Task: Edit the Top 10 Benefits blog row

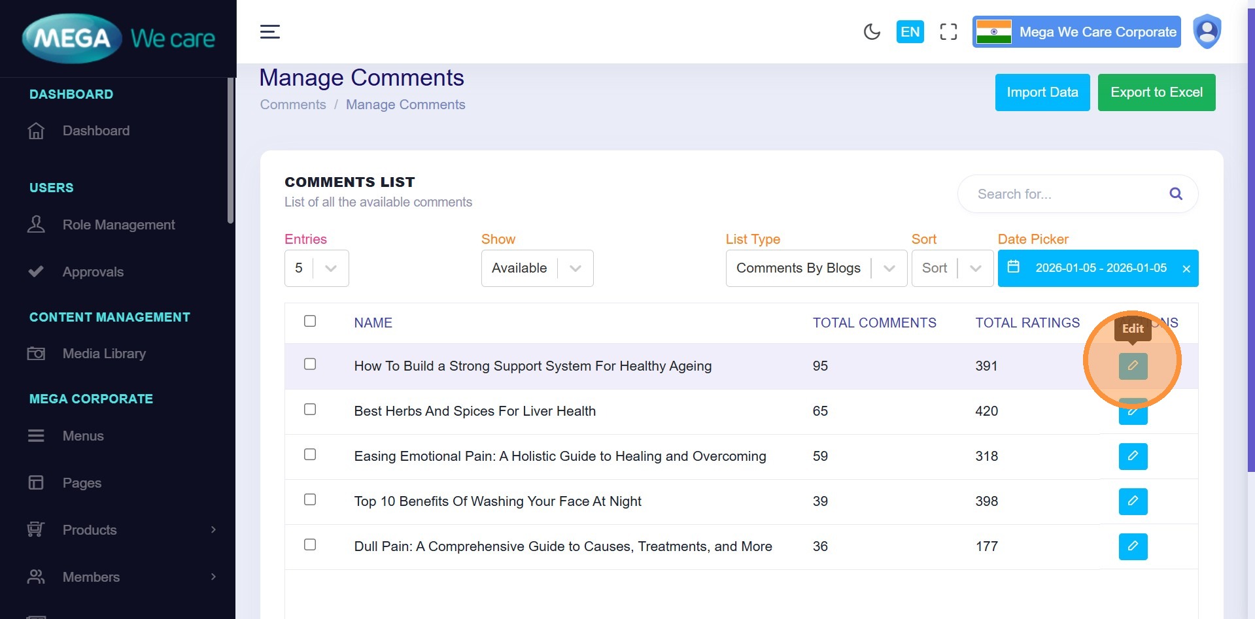Action: 1133,501
